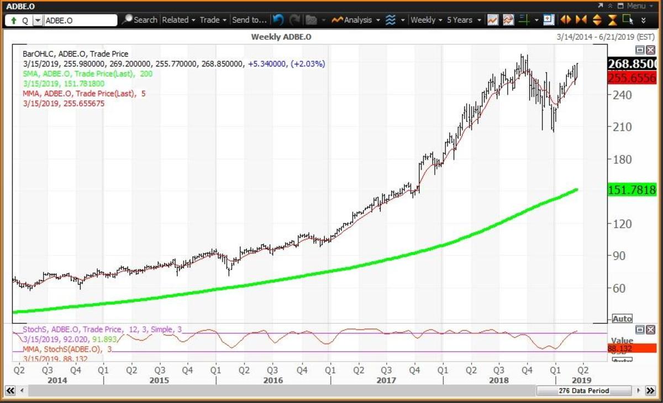Expand the Analysis dropdown

[358, 20]
